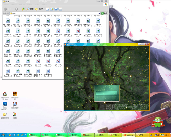This screenshot has width=171, height=137.
Task: Click the scrollbar up arrow in Fonts window
Action: point(107,16)
